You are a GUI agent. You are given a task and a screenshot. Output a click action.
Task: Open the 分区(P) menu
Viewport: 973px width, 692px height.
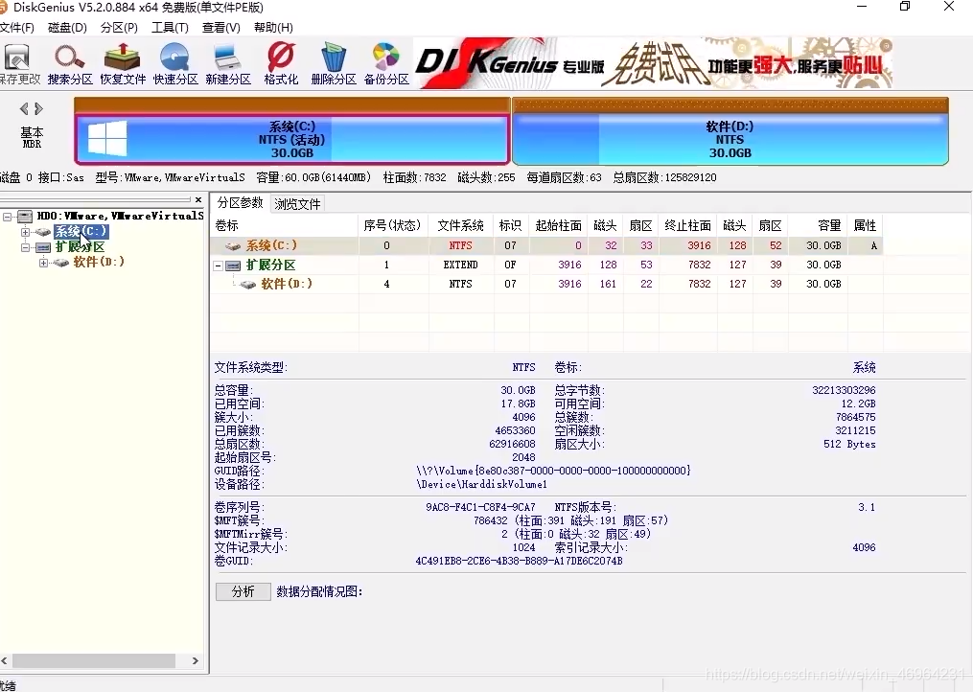(x=119, y=27)
